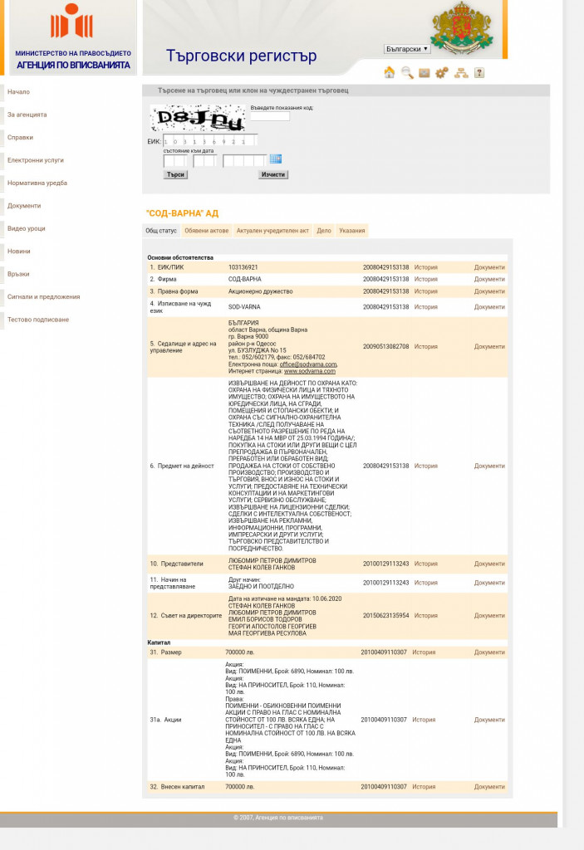The height and width of the screenshot is (850, 584).
Task: Open История for the Фирма row
Action: point(425,279)
